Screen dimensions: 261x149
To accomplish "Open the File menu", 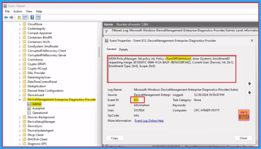I will point(7,11).
